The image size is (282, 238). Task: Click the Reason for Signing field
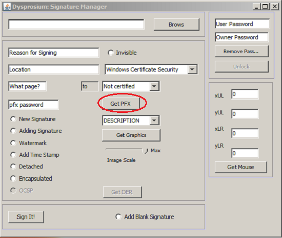(54, 53)
